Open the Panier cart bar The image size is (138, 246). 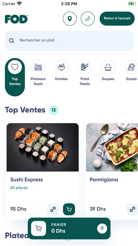[x=69, y=229]
